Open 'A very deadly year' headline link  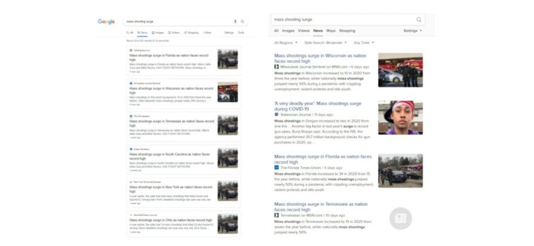tap(318, 106)
